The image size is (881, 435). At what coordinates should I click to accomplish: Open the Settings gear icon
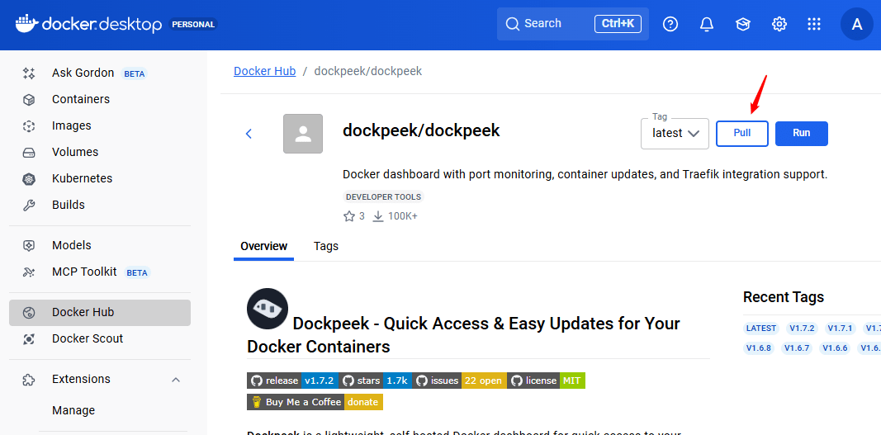point(779,24)
